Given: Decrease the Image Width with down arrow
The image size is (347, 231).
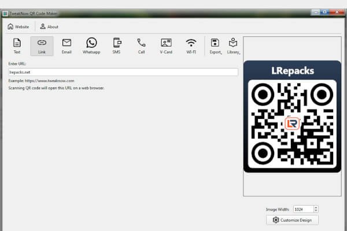Looking at the screenshot, I should point(316,211).
